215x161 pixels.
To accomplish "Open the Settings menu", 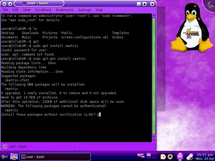I will tap(85, 10).
